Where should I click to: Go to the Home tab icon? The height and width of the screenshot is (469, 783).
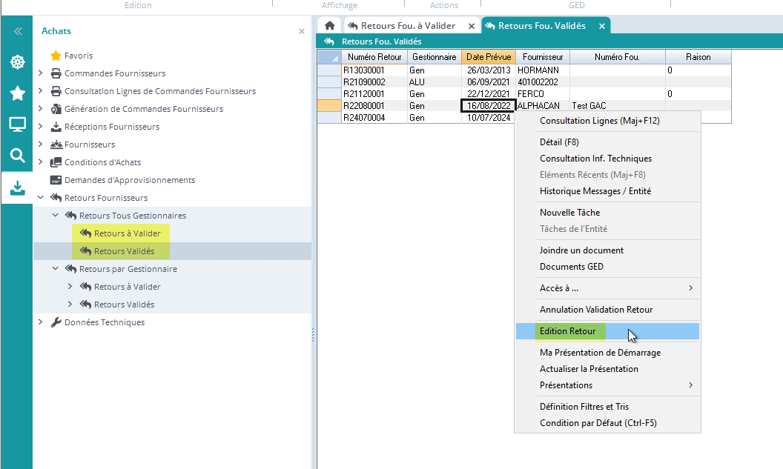(x=330, y=26)
